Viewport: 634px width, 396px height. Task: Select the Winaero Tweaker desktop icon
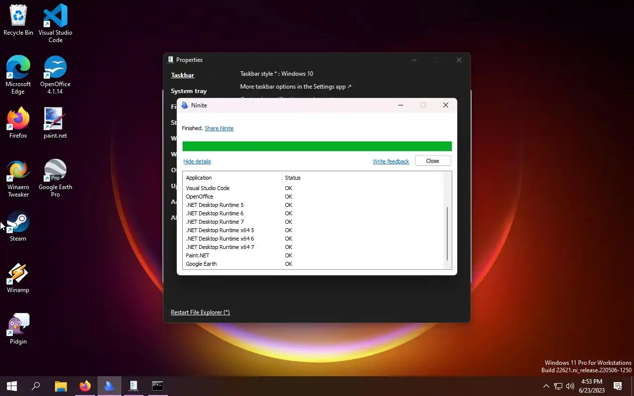[18, 178]
